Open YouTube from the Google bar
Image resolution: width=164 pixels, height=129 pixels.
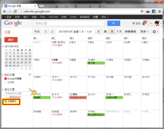tap(53, 17)
